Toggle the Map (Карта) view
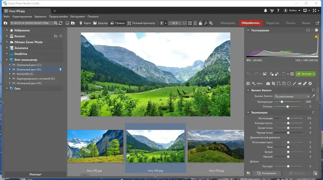323x180 pixels. pos(85,23)
